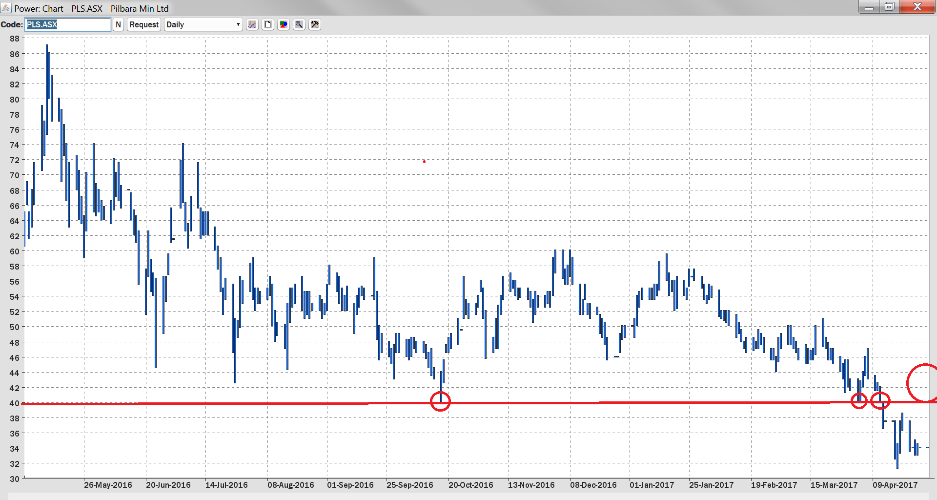Click the 25-Sep-2016 date axis label
The width and height of the screenshot is (937, 500).
[x=410, y=485]
